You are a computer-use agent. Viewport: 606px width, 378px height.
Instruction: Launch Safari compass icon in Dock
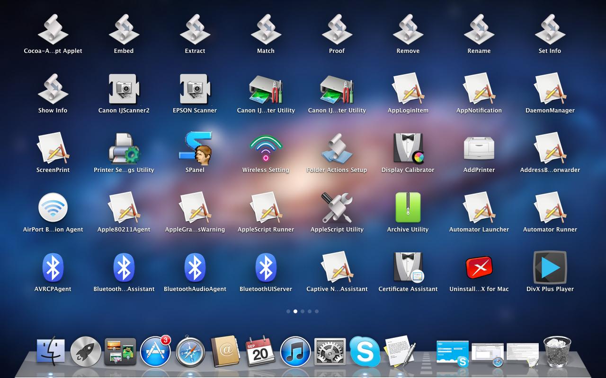click(190, 352)
